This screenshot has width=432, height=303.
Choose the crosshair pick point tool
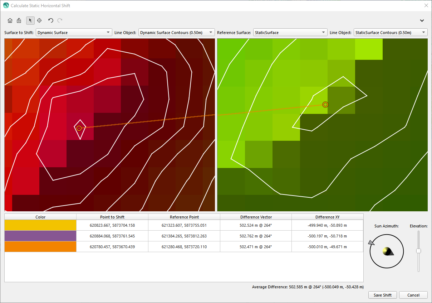point(39,20)
